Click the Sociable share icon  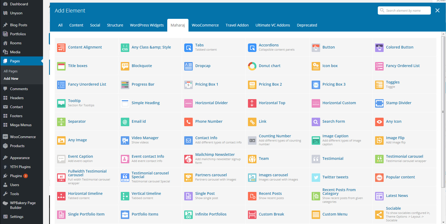click(379, 214)
